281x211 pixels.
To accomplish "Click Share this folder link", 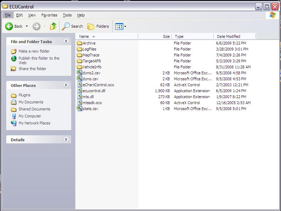I will point(32,69).
